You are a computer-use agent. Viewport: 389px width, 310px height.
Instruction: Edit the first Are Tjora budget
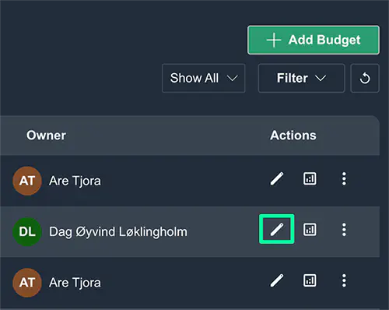tap(277, 179)
